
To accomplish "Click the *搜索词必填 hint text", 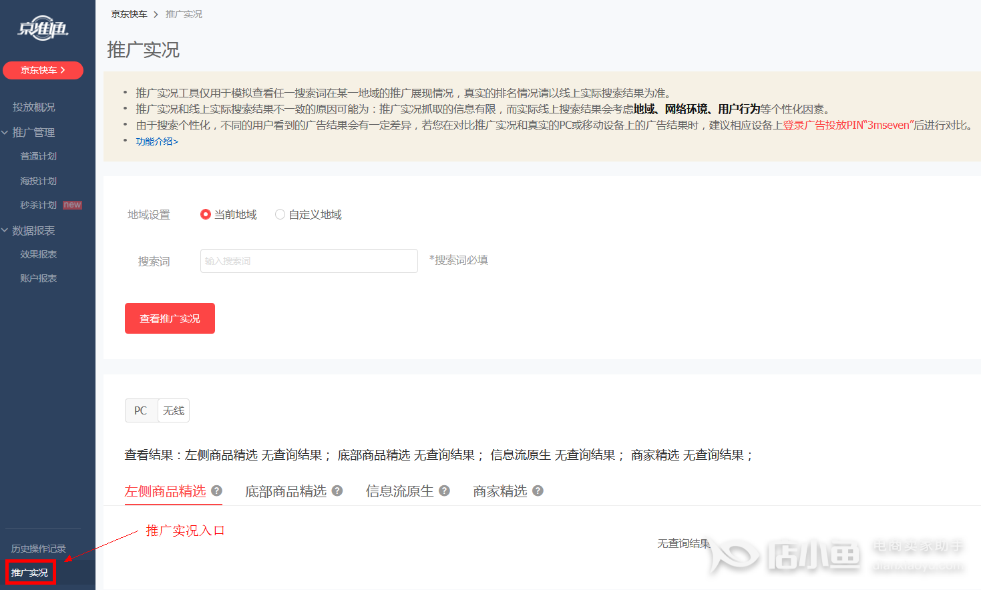I will pos(459,260).
